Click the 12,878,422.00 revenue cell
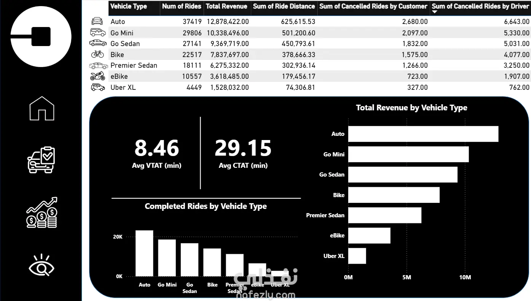The width and height of the screenshot is (531, 301). tap(228, 22)
